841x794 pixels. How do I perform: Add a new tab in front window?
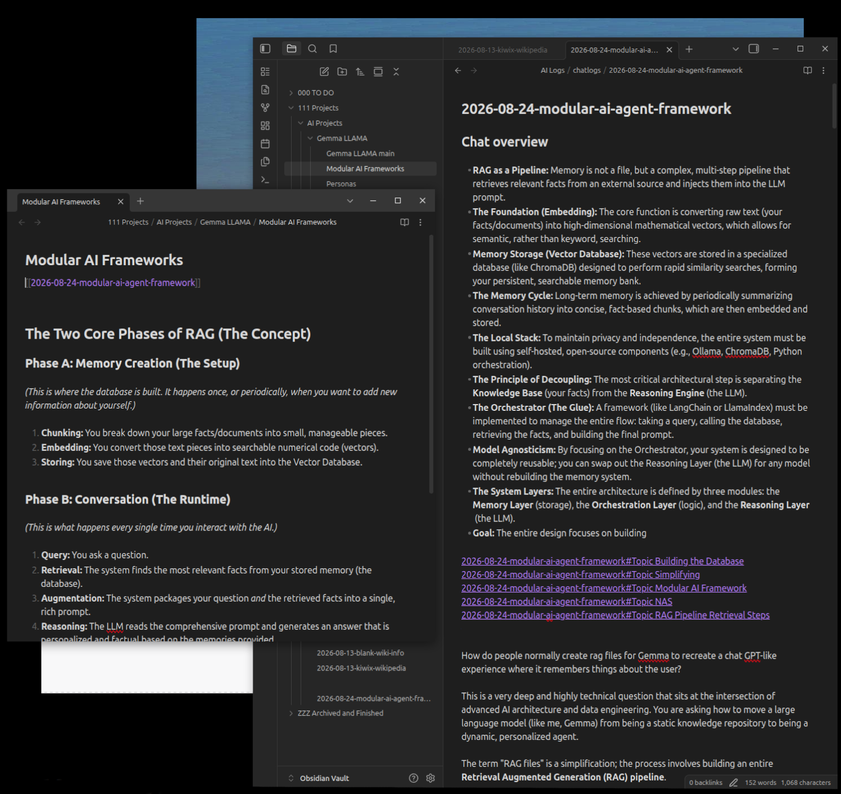[140, 201]
